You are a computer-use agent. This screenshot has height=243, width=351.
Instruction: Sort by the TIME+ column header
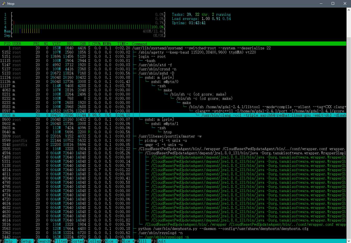pos(123,44)
